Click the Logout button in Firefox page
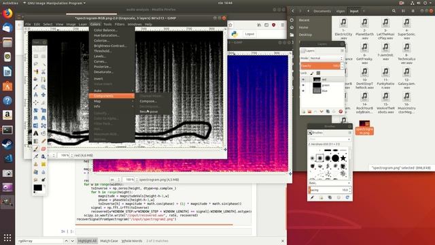The height and width of the screenshot is (245, 435). click(x=249, y=34)
